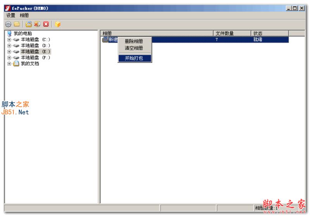
Task: Click the fePacker app icon in title bar
Action: pyautogui.click(x=8, y=8)
